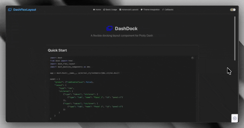
Task: Open the Callbacks page
Action: (x=169, y=10)
